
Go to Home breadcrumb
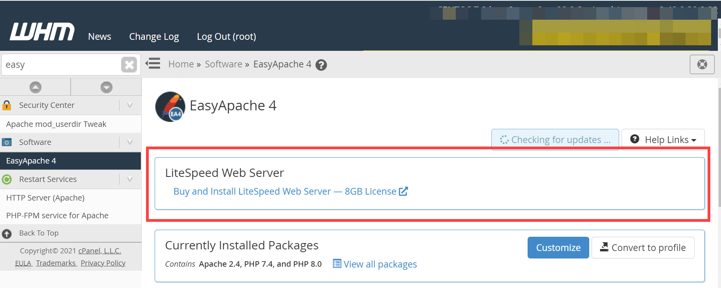point(181,64)
